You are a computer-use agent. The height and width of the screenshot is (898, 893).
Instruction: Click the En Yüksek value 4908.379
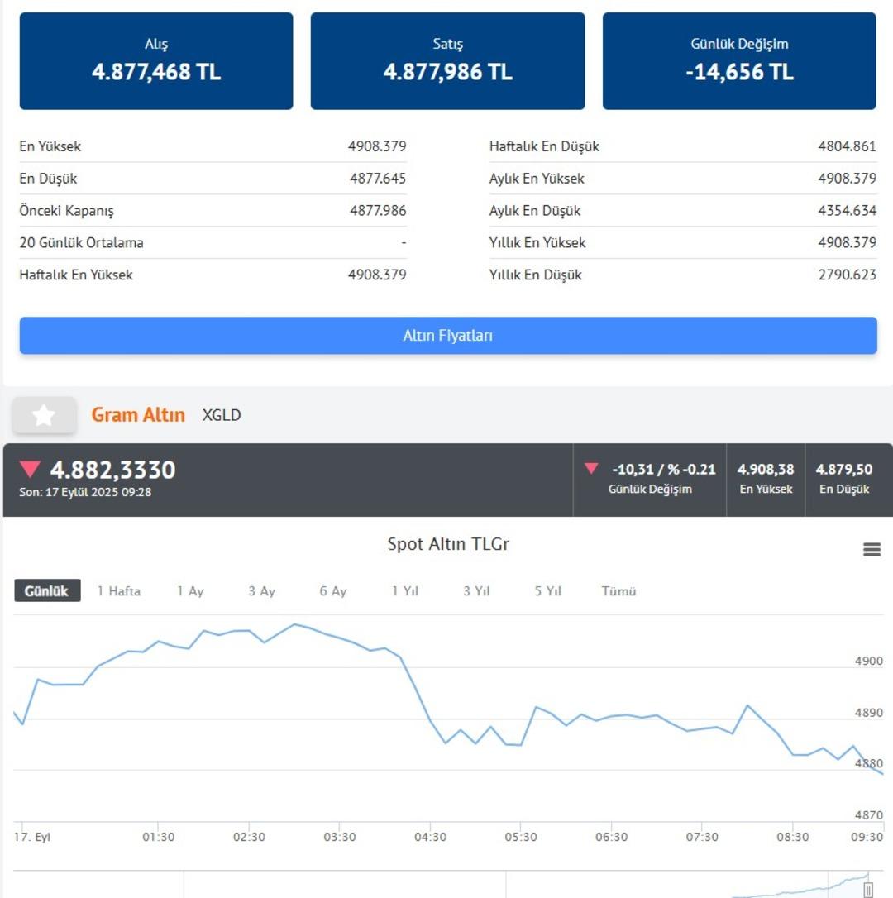click(377, 146)
